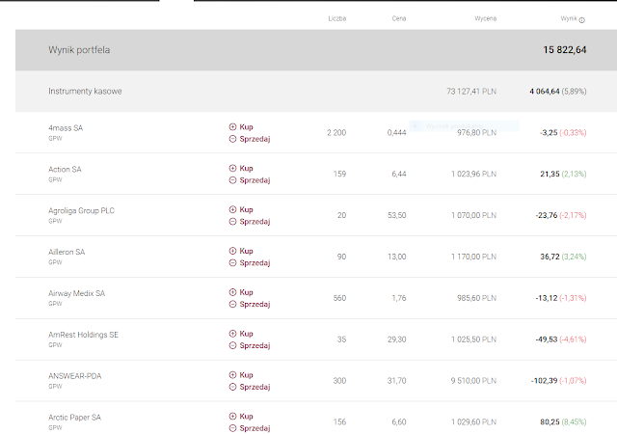617x434 pixels.
Task: Open Agroliga Group PLC instrument name
Action: tap(81, 210)
